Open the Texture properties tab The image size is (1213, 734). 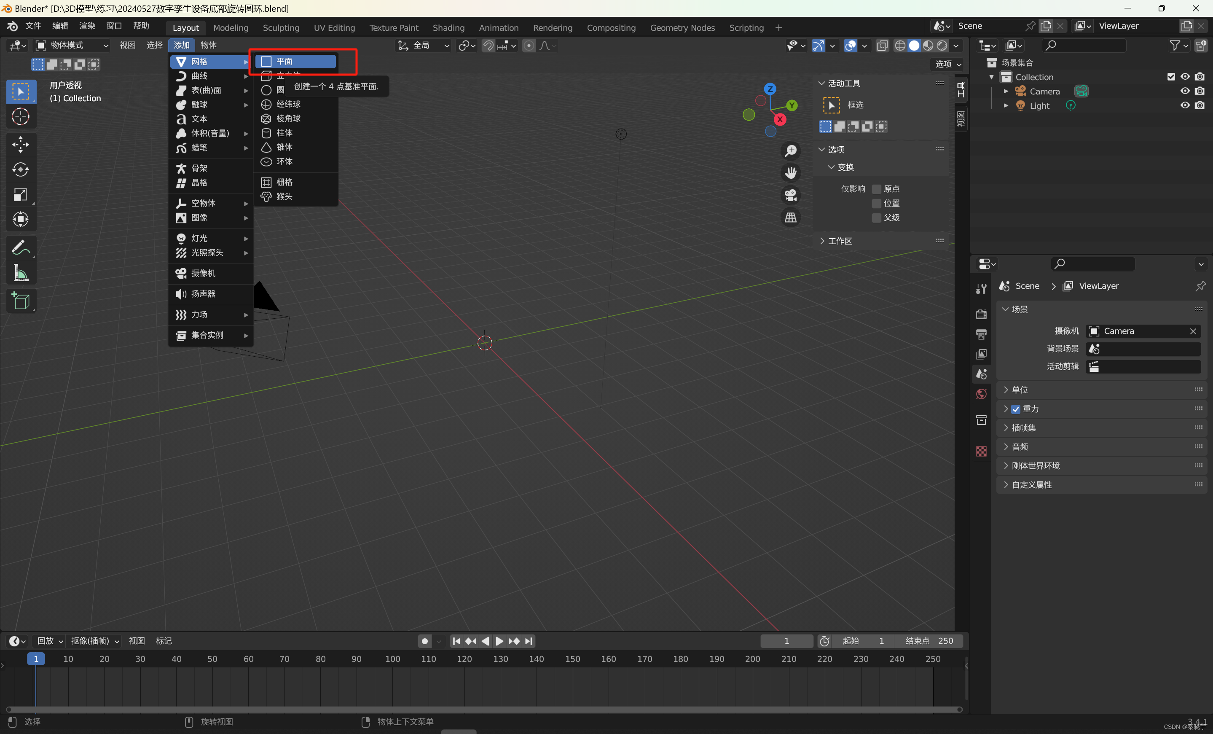coord(981,451)
